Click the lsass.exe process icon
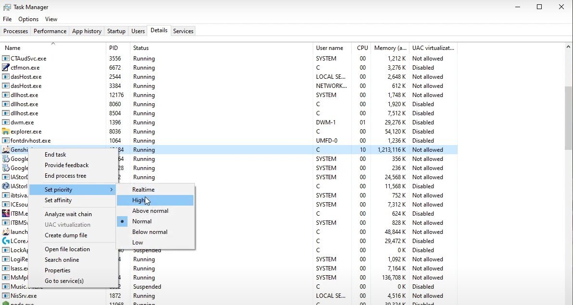Image resolution: width=573 pixels, height=305 pixels. click(x=6, y=268)
